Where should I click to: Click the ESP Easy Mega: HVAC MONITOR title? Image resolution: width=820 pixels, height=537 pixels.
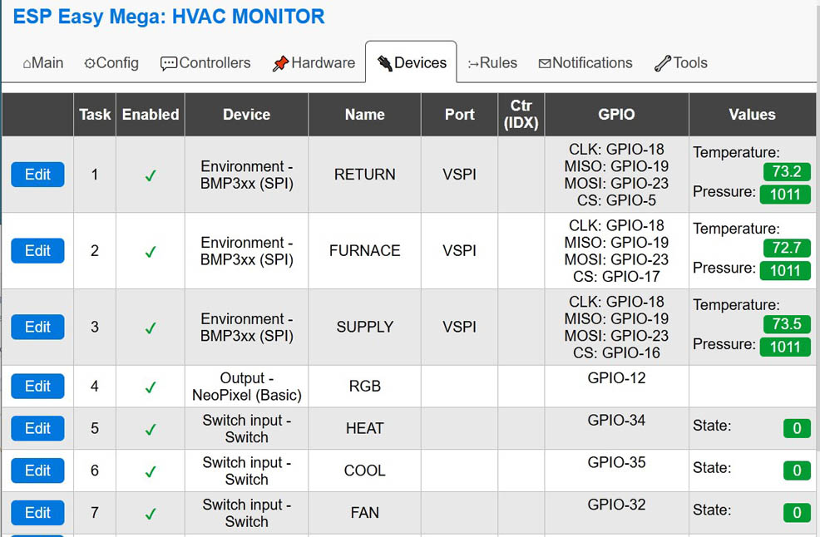(168, 17)
